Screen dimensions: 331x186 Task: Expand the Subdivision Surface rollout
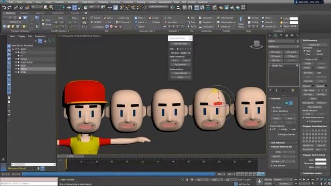(x=312, y=174)
